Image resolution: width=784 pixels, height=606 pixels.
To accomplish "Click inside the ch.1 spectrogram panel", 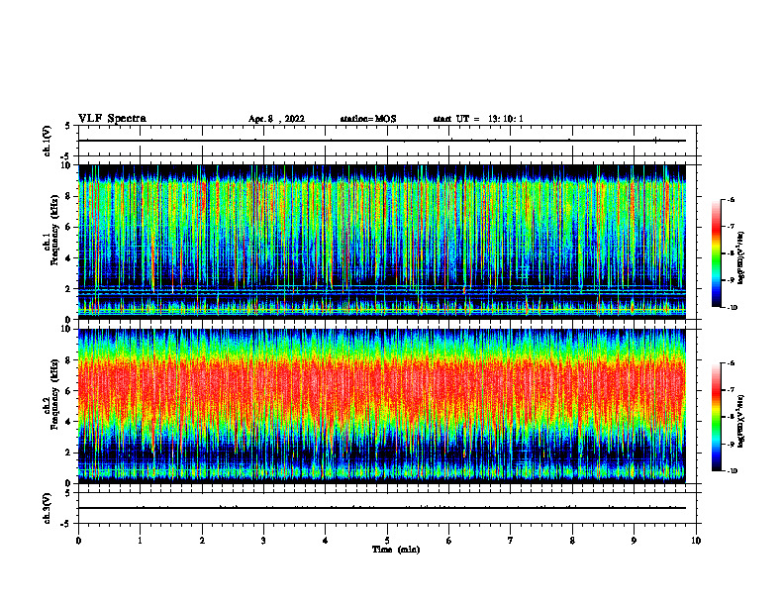I will tap(382, 242).
